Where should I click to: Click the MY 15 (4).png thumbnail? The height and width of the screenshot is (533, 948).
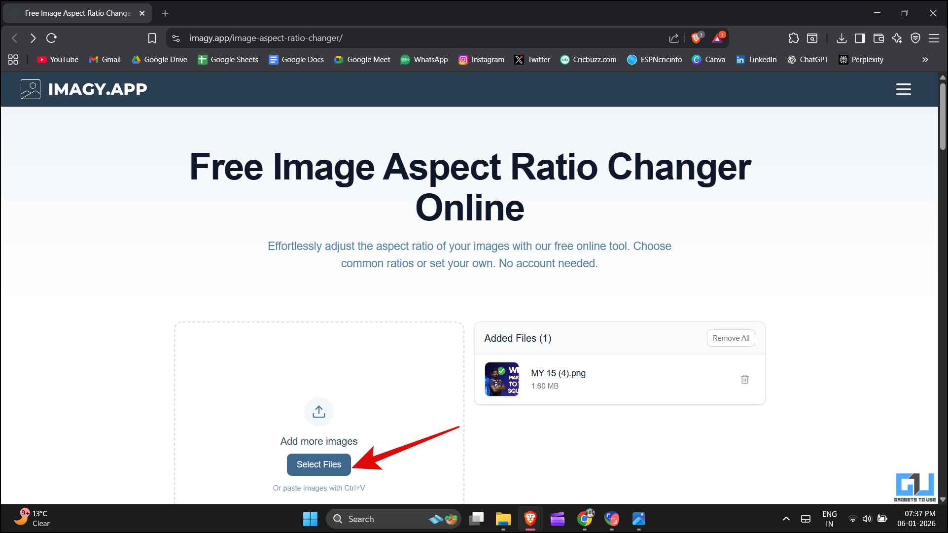click(x=501, y=379)
